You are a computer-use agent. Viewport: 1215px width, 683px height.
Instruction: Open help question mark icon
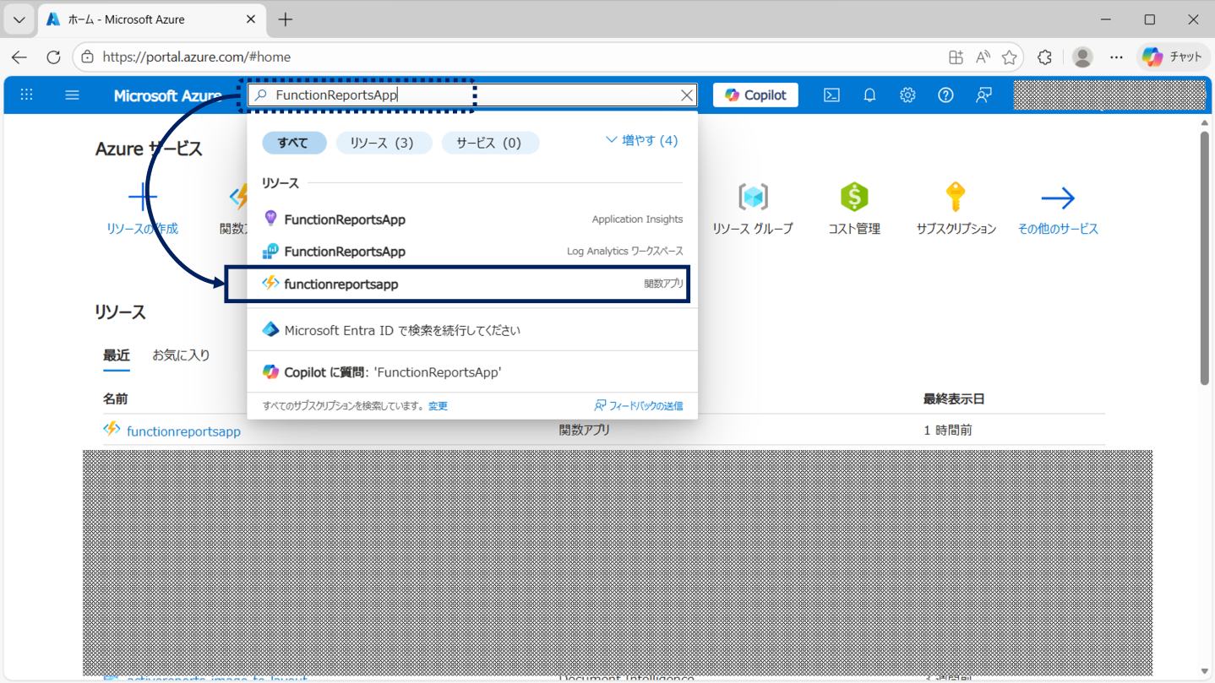pyautogui.click(x=945, y=95)
